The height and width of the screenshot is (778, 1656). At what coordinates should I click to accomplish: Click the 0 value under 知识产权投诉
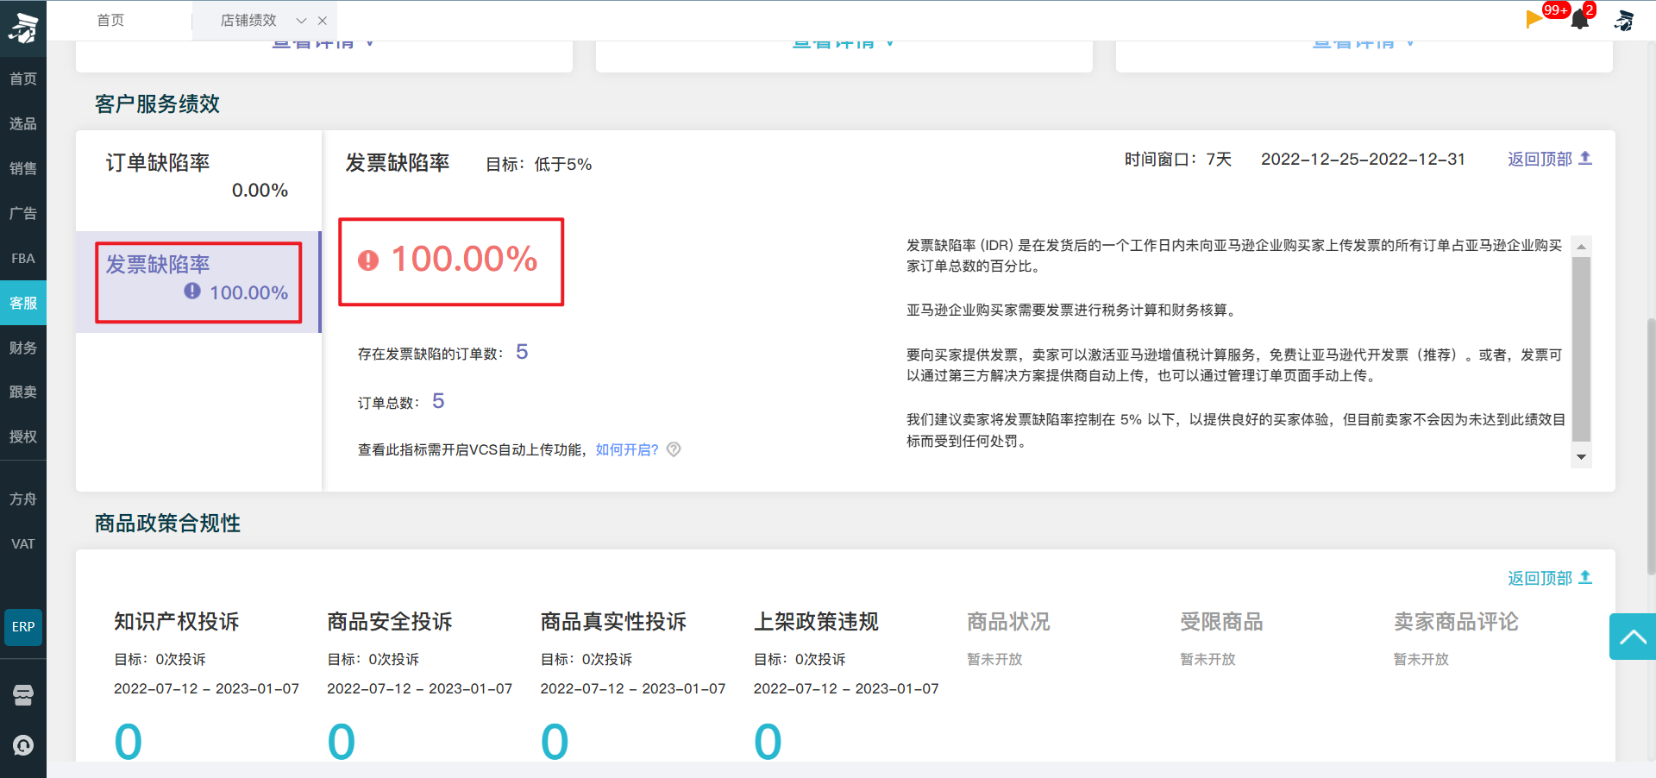pos(129,742)
